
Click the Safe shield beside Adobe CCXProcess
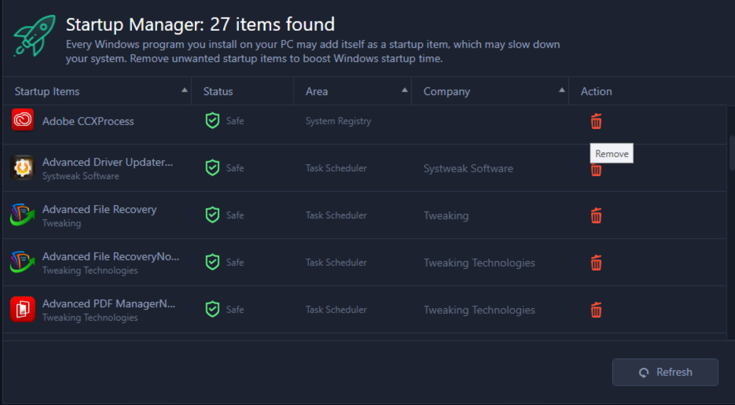pyautogui.click(x=213, y=120)
